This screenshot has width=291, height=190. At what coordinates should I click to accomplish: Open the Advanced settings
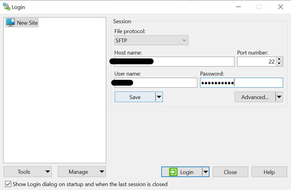coord(255,97)
